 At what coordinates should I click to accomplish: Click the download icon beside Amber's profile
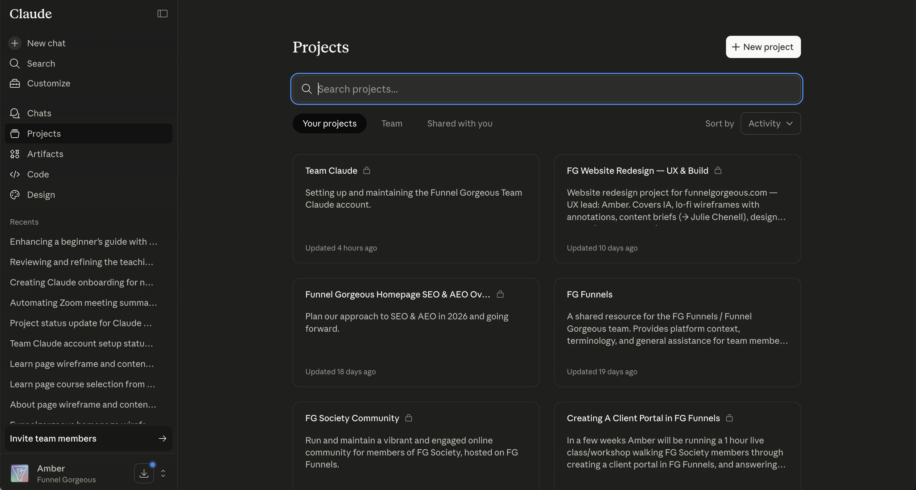tap(144, 474)
